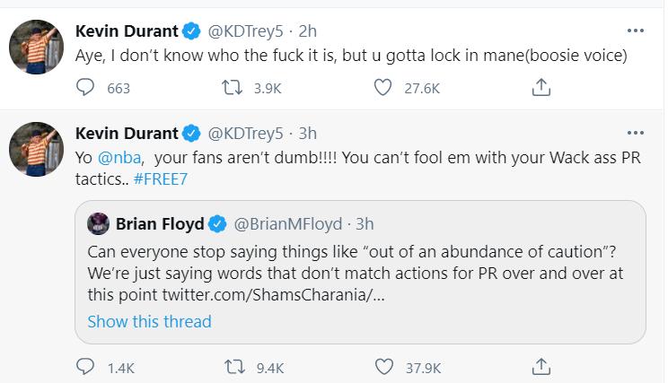Visit Brian Floyd's profile name

(159, 223)
